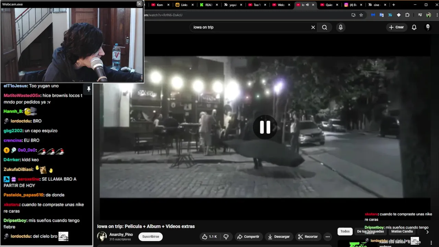Viewport: 439px width, 247px height.
Task: Click the blue extension icon in the toolbar
Action: coord(373,15)
